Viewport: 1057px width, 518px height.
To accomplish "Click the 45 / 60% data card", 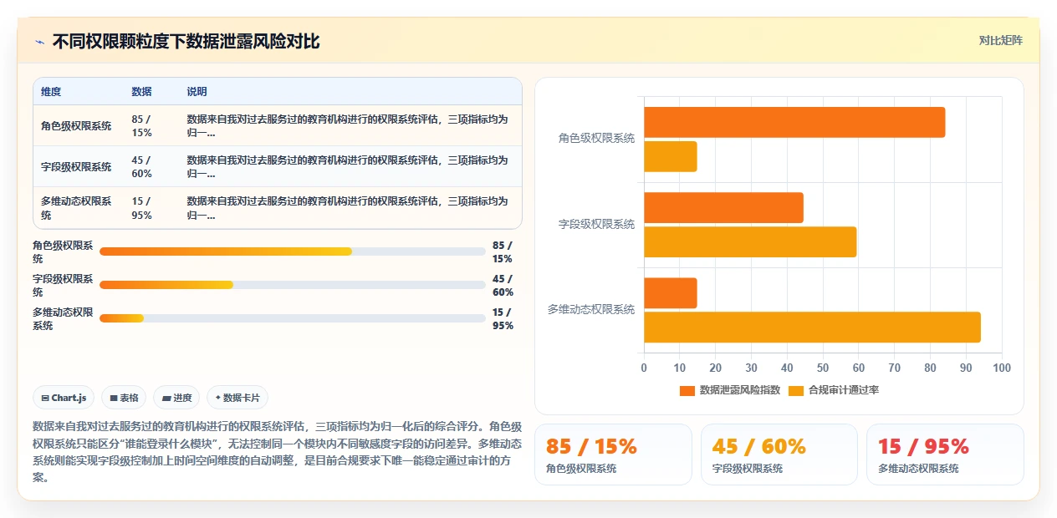I will [779, 455].
